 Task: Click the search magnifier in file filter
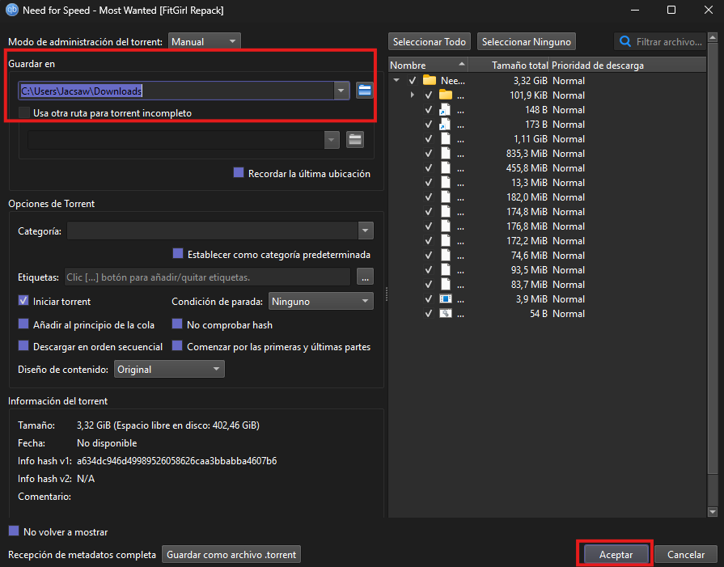(625, 41)
